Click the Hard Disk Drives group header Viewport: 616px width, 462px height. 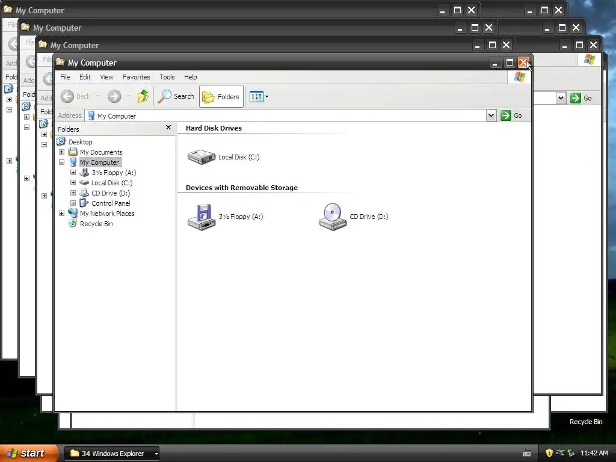(214, 128)
